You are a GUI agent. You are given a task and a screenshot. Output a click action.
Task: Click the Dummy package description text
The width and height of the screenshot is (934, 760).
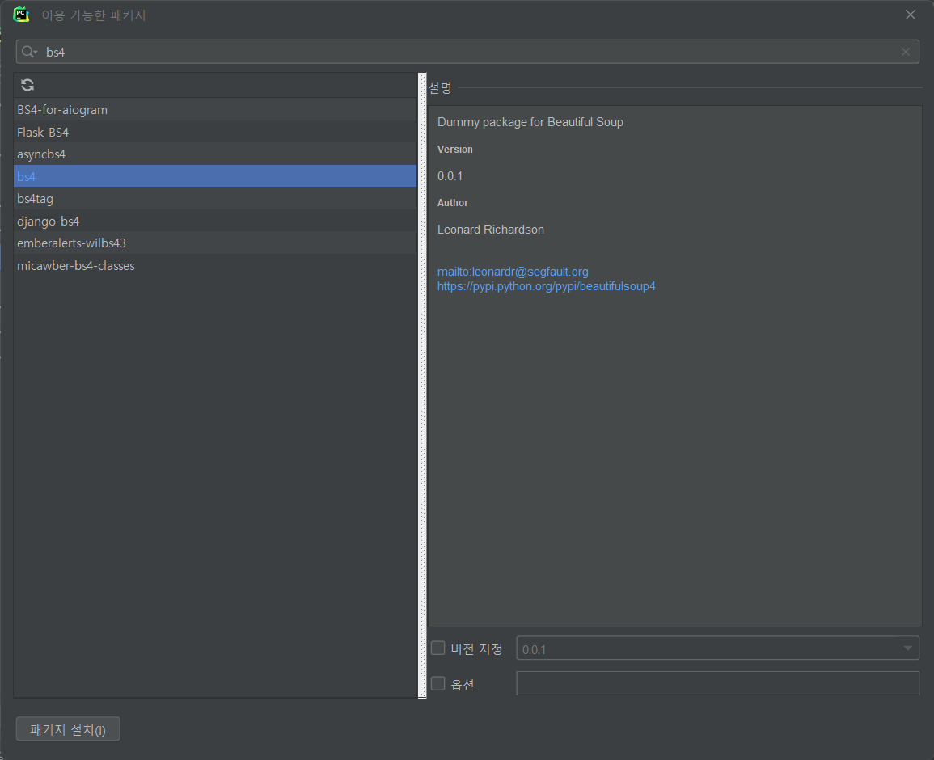tap(530, 122)
